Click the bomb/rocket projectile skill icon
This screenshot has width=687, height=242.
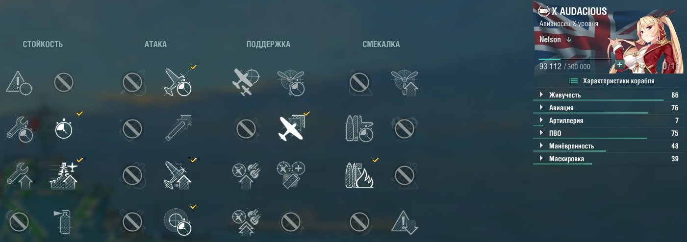[177, 129]
